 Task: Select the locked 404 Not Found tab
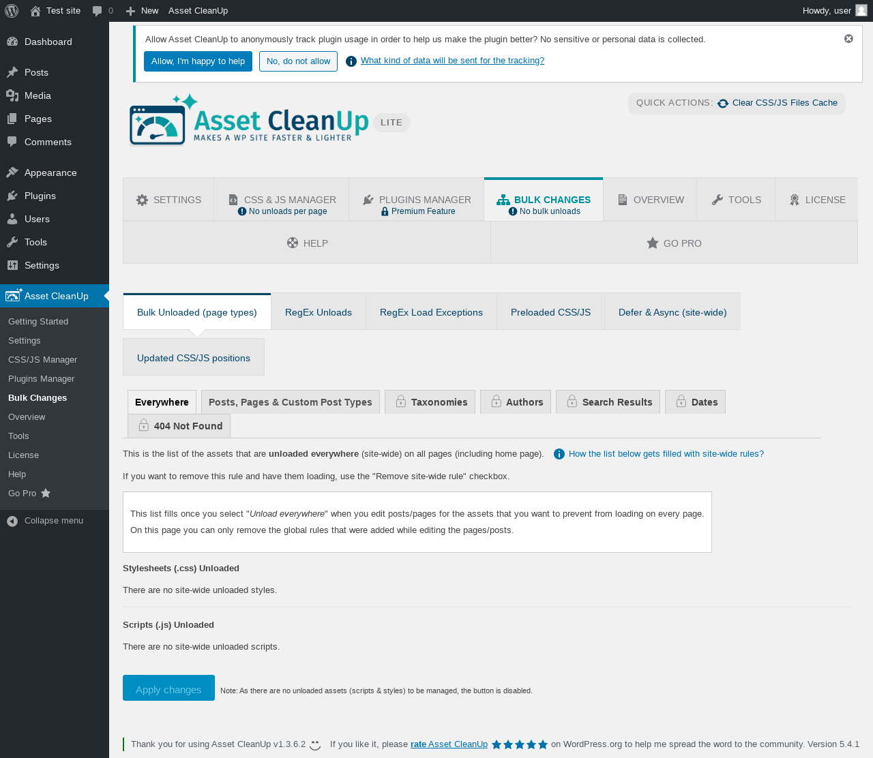point(179,426)
